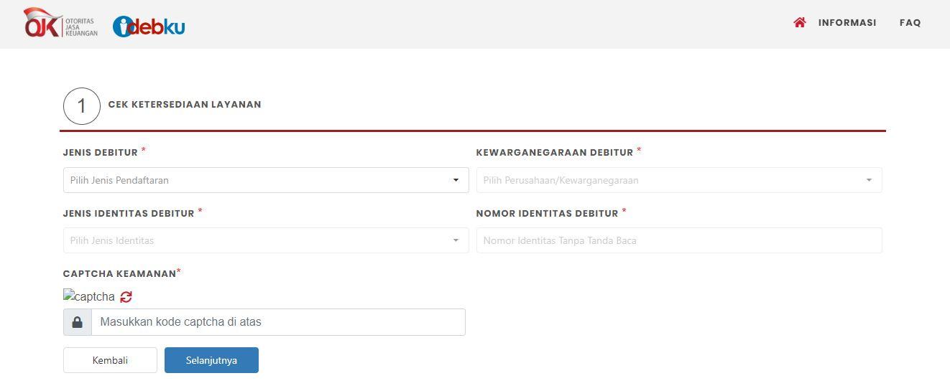Open the Jenis Identitas Debitur dropdown
Image resolution: width=950 pixels, height=391 pixels.
pos(266,240)
